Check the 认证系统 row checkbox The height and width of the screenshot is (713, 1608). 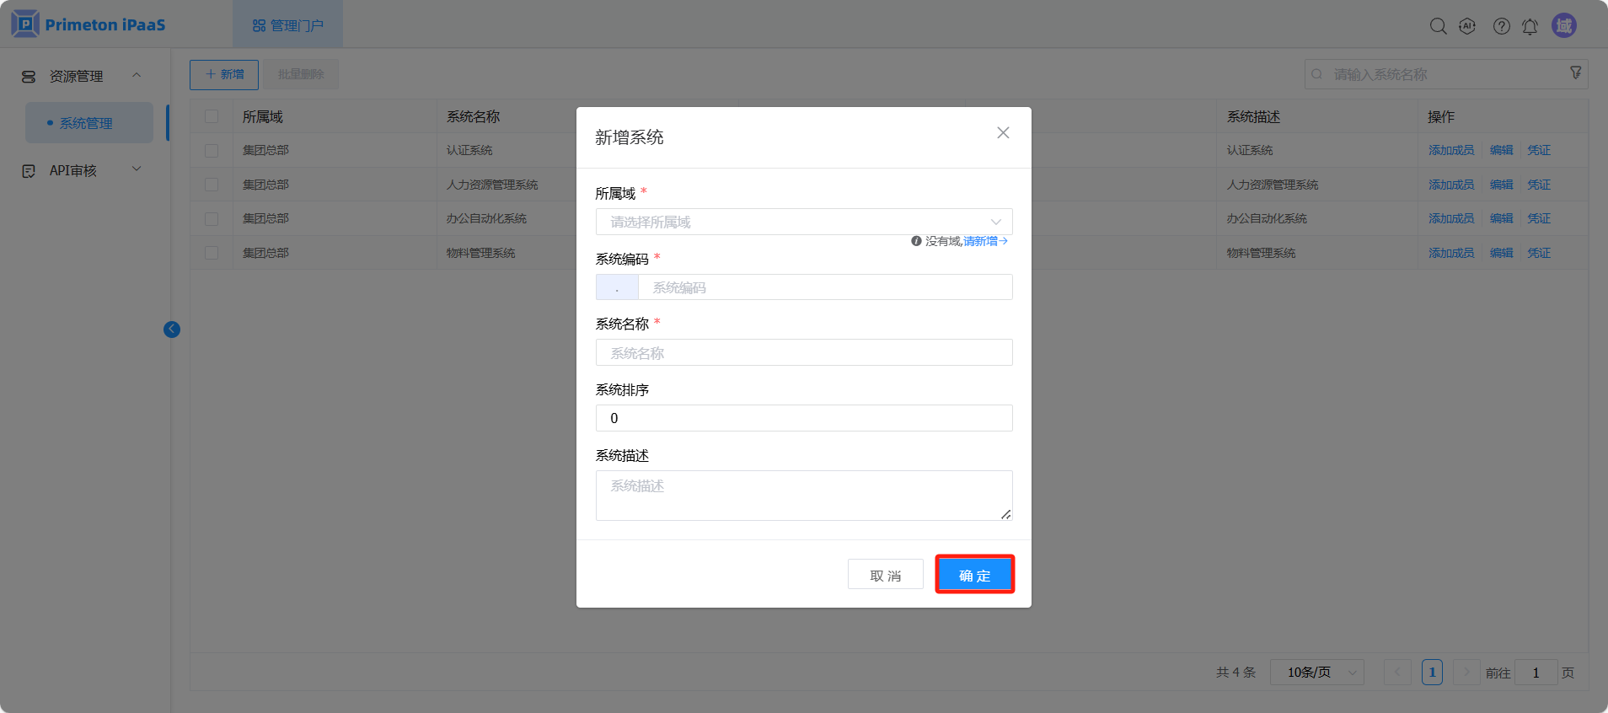click(x=212, y=150)
